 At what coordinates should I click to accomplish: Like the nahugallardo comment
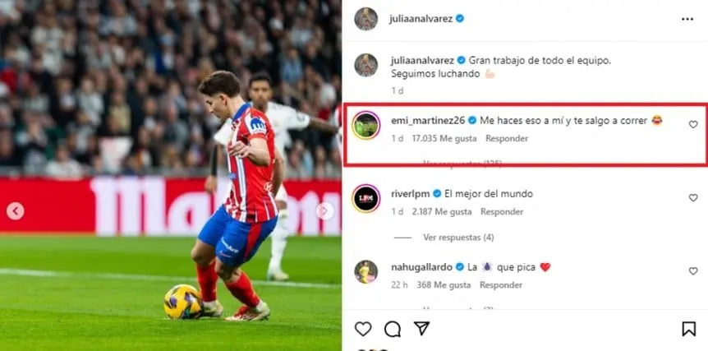coord(693,271)
